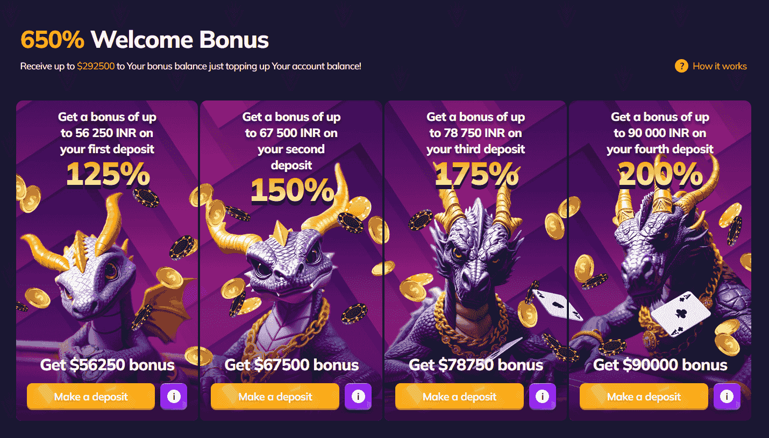Screen dimensions: 769x438
Task: Make a deposit for 175% bonus
Action: click(459, 397)
